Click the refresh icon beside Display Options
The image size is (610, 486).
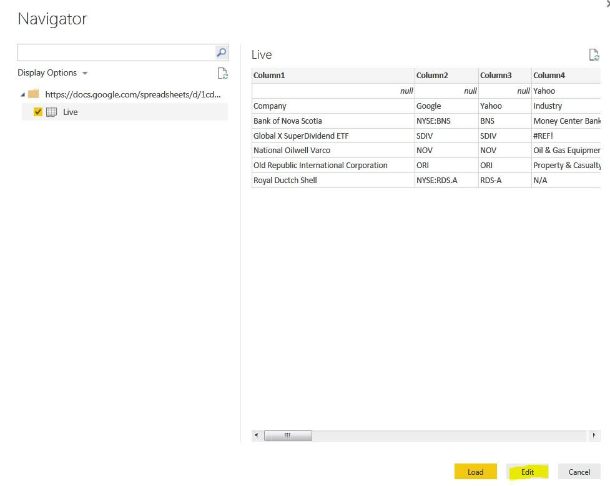click(222, 74)
